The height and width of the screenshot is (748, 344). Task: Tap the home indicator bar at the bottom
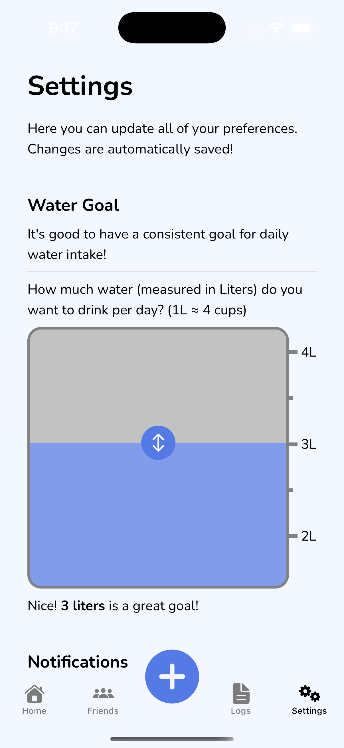tap(172, 739)
